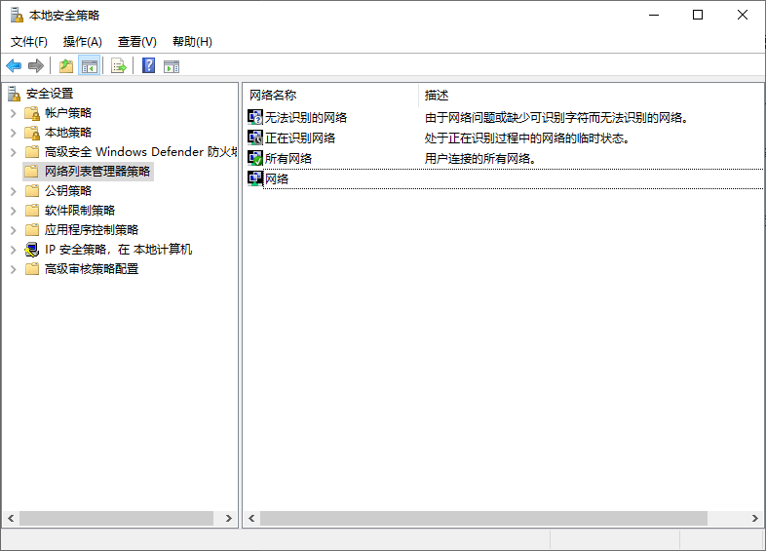
Task: Click the Back arrow toolbar icon
Action: coord(14,66)
